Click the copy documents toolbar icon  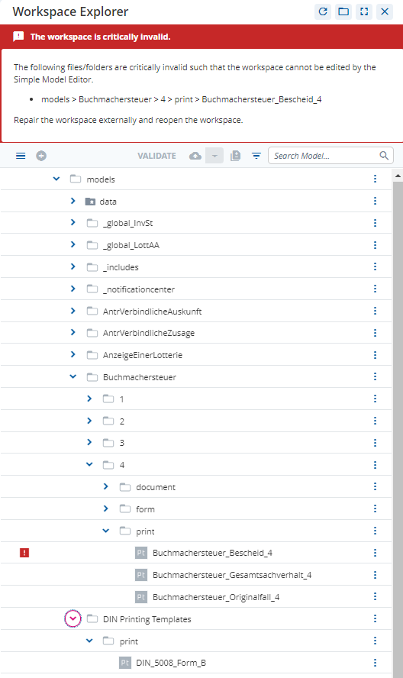tap(235, 156)
